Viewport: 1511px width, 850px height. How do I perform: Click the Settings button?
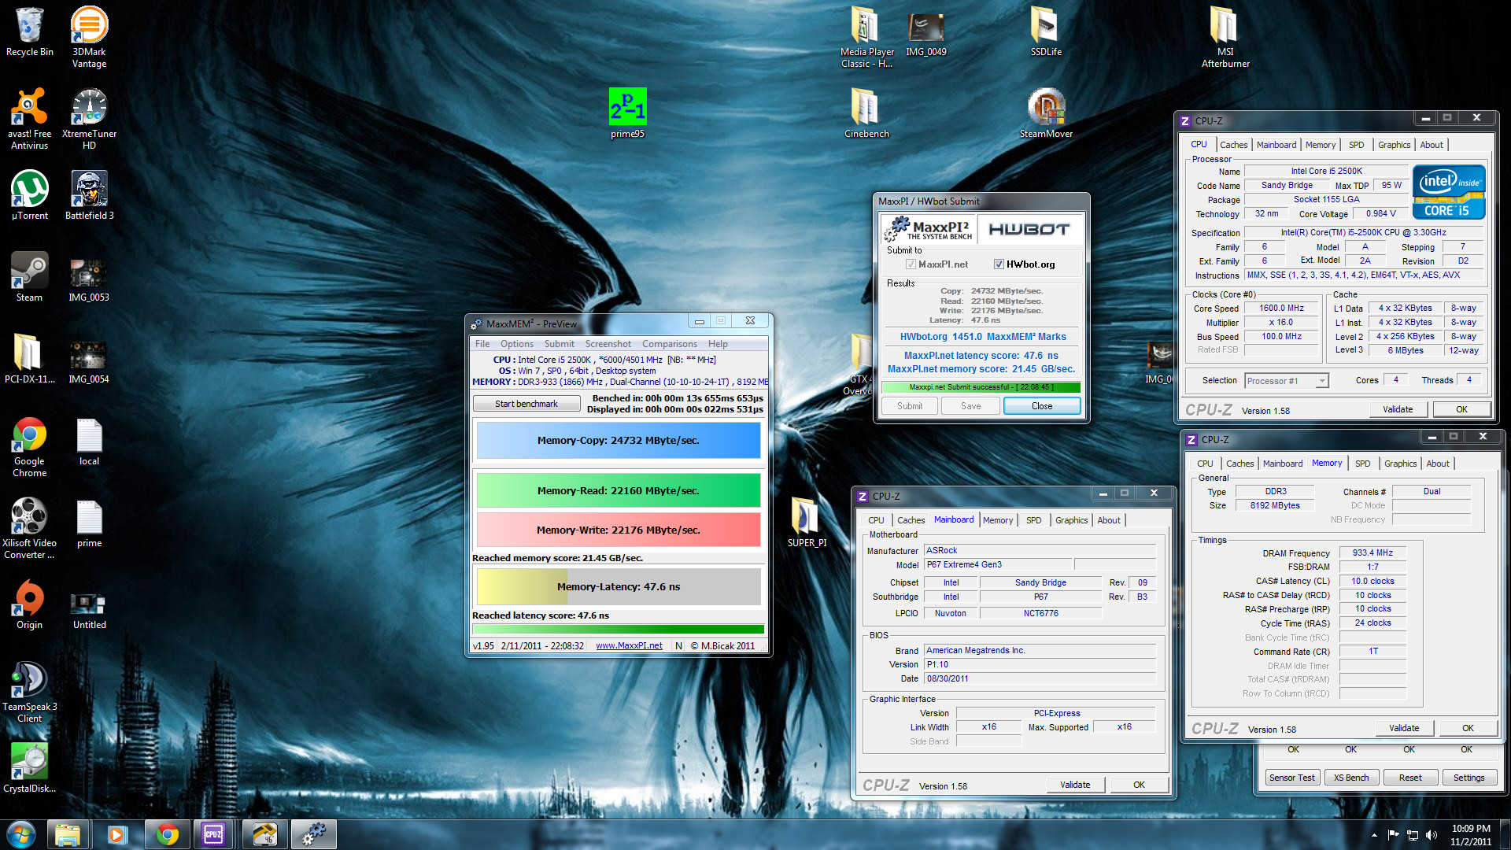(x=1469, y=778)
